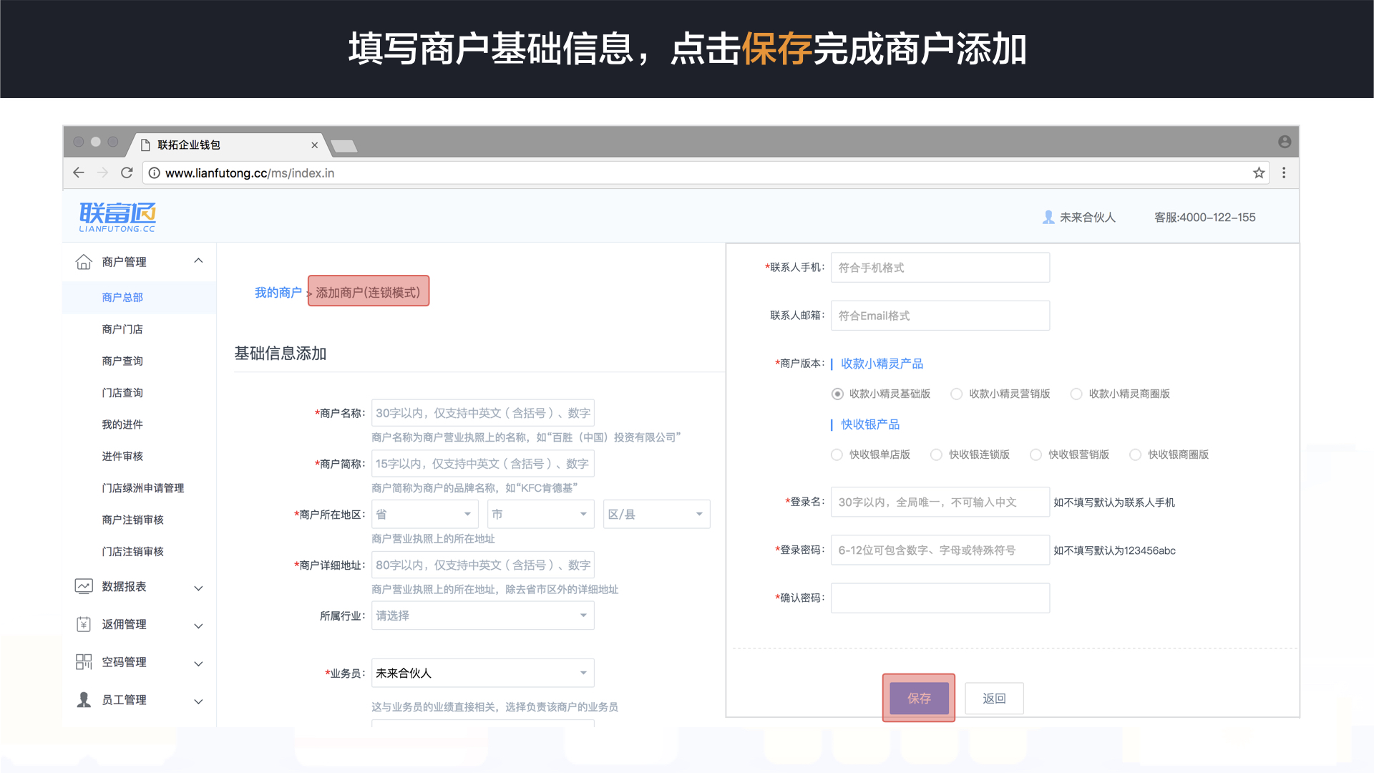Open 我的进件 in sidebar

coord(122,424)
